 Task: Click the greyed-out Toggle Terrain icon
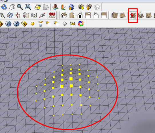[x=46, y=7]
